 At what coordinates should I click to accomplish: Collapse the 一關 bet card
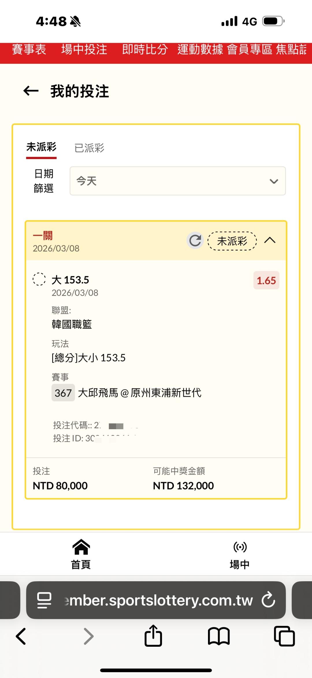click(x=270, y=240)
